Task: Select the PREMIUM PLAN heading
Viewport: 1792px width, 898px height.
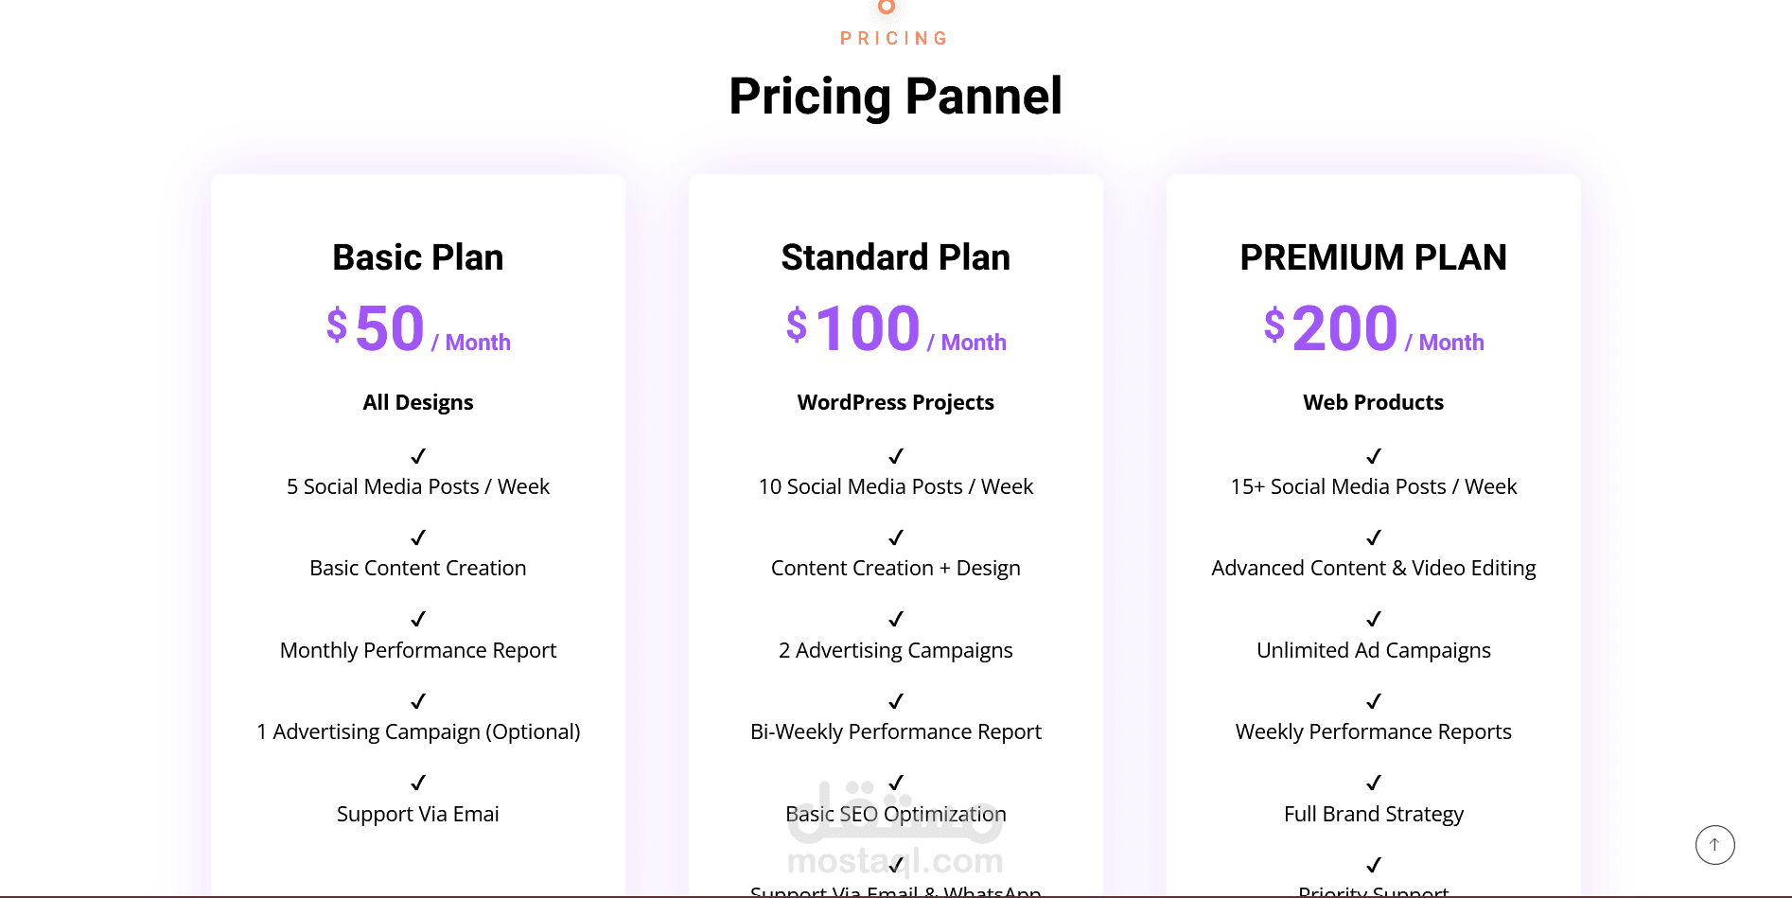Action: (1374, 257)
